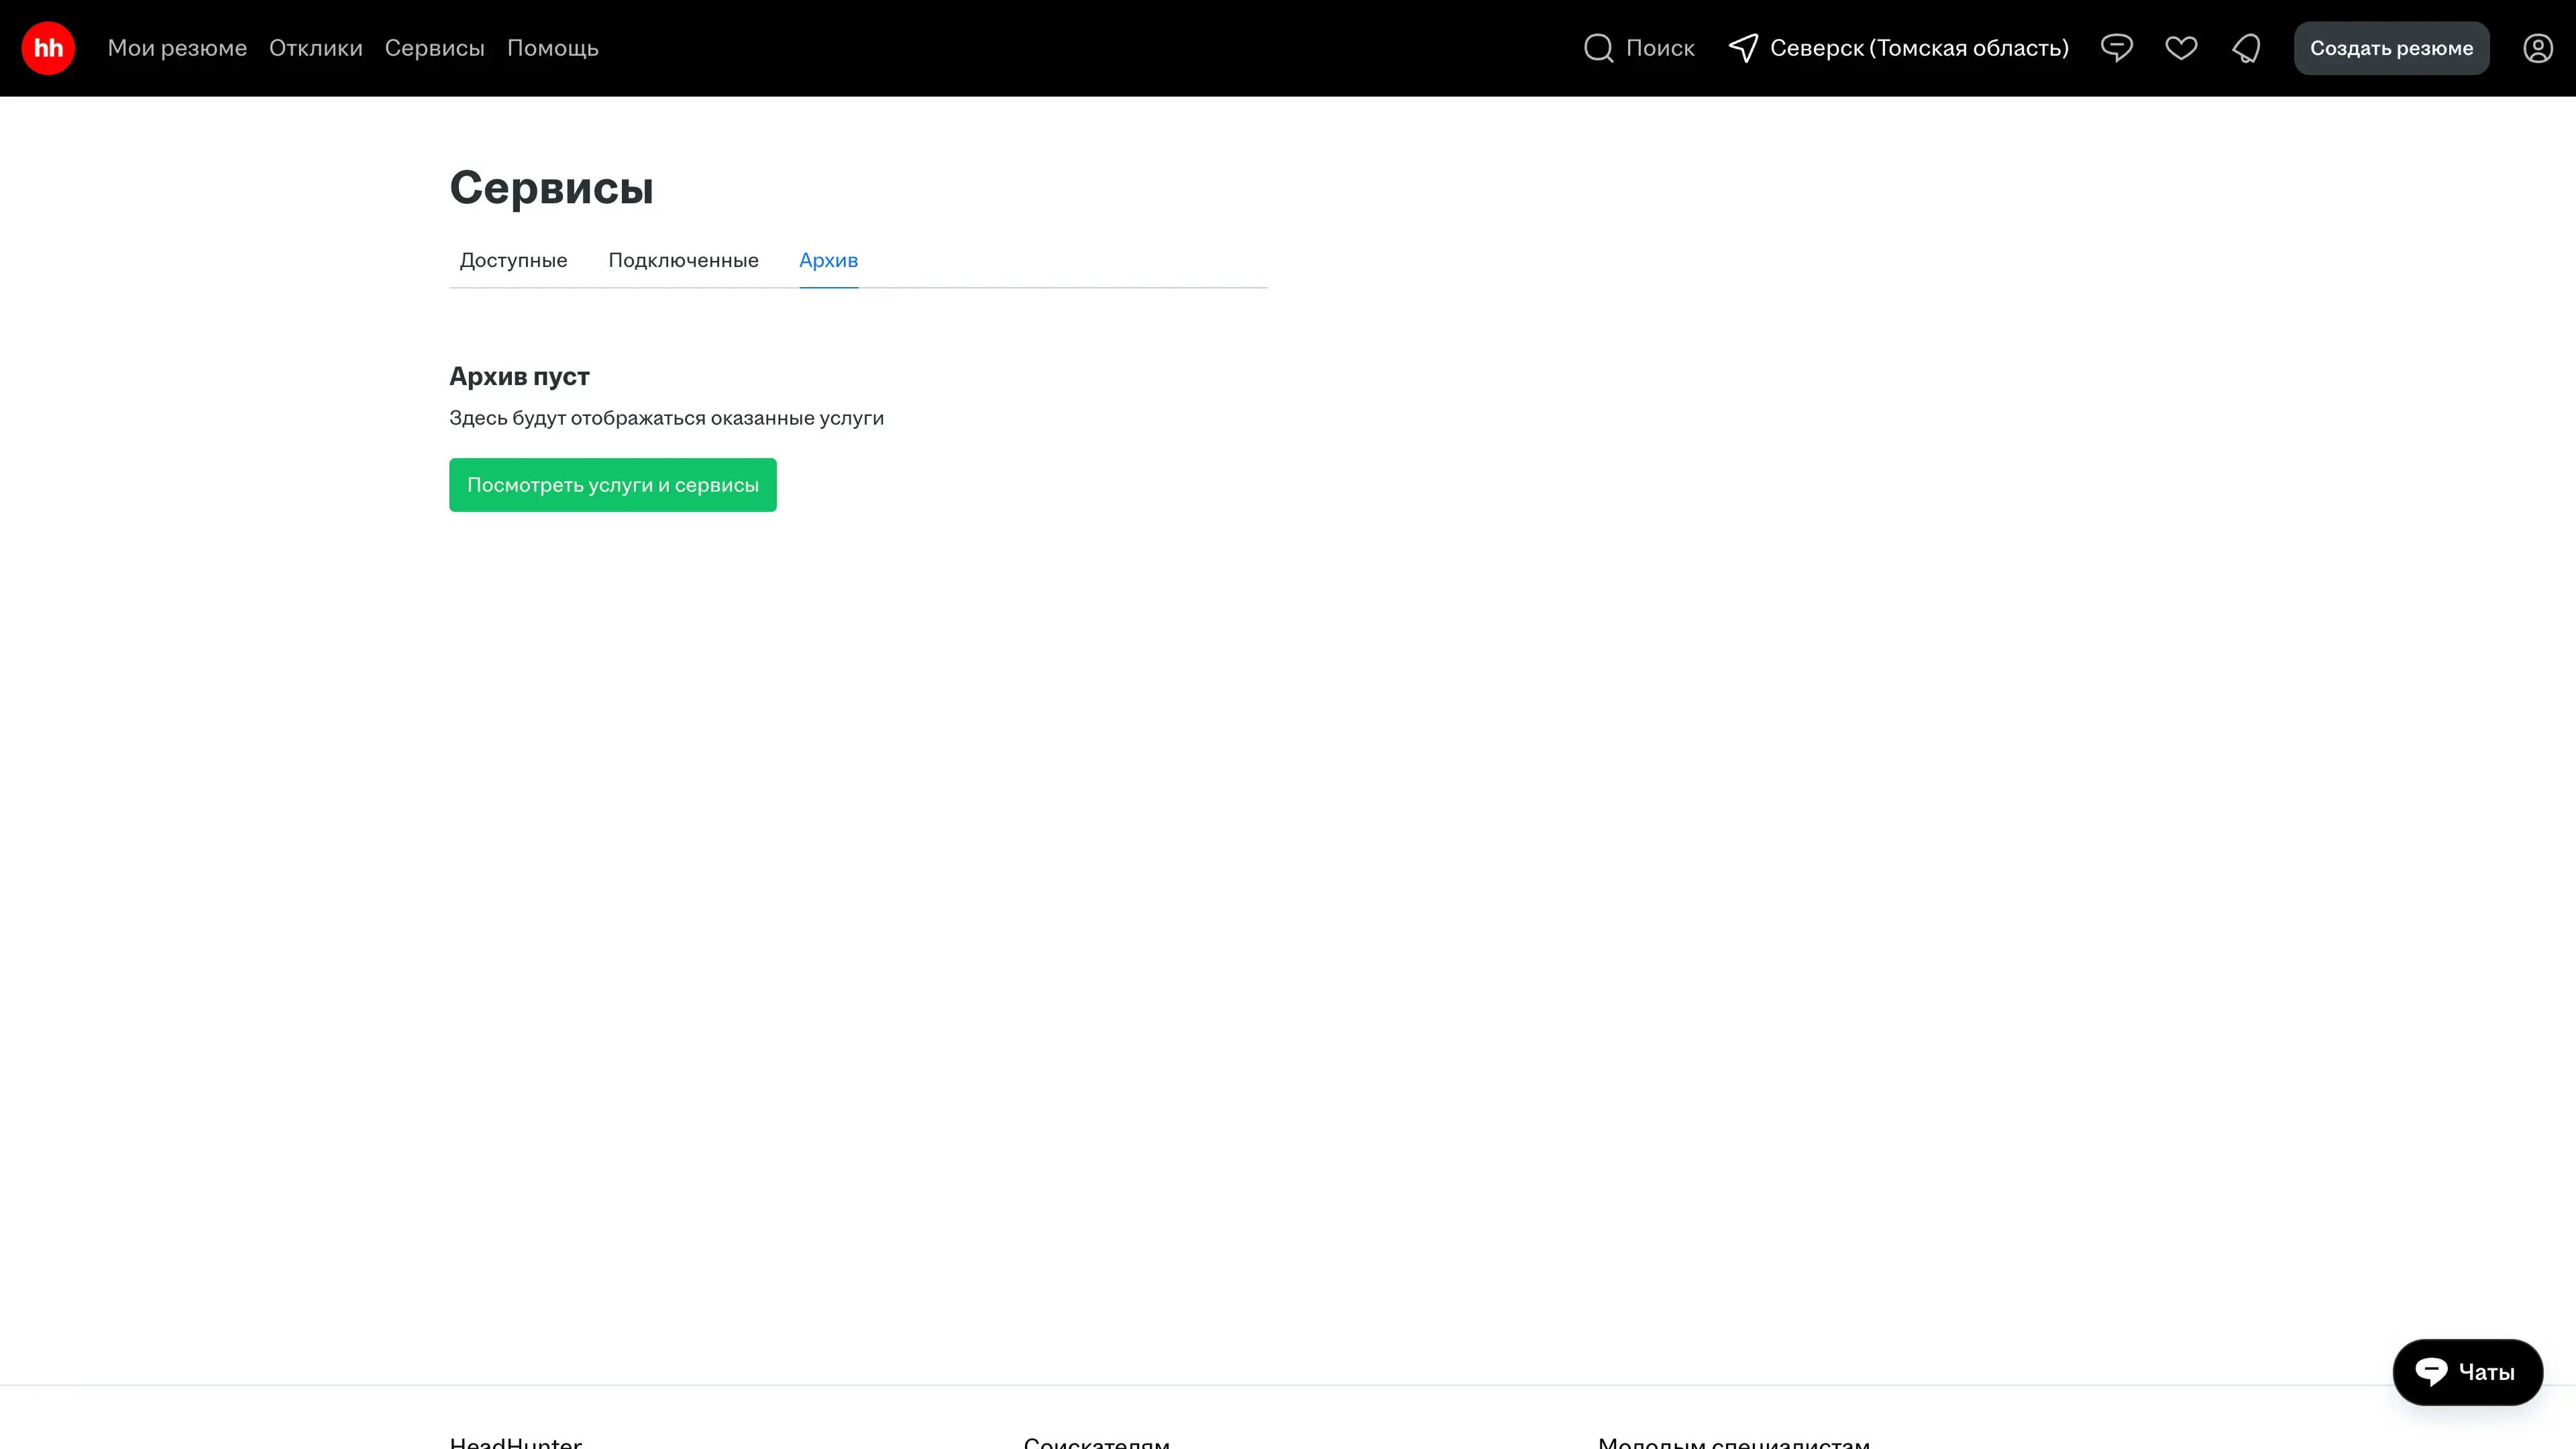Click chat bubble icon in Чаты widget
2576x1449 pixels.
coord(2431,1371)
